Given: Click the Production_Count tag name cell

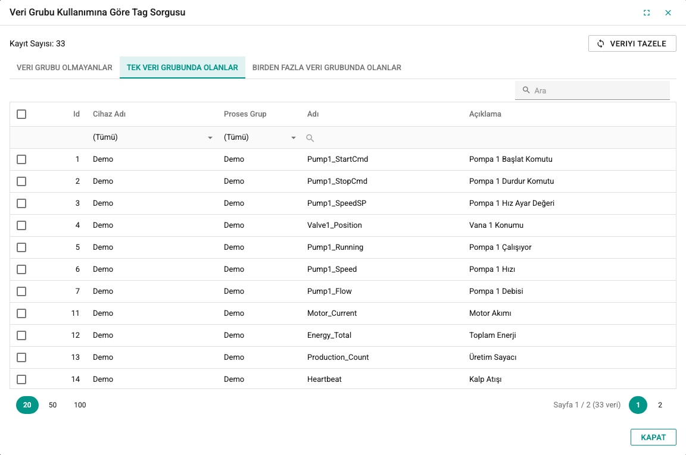Looking at the screenshot, I should [x=338, y=357].
